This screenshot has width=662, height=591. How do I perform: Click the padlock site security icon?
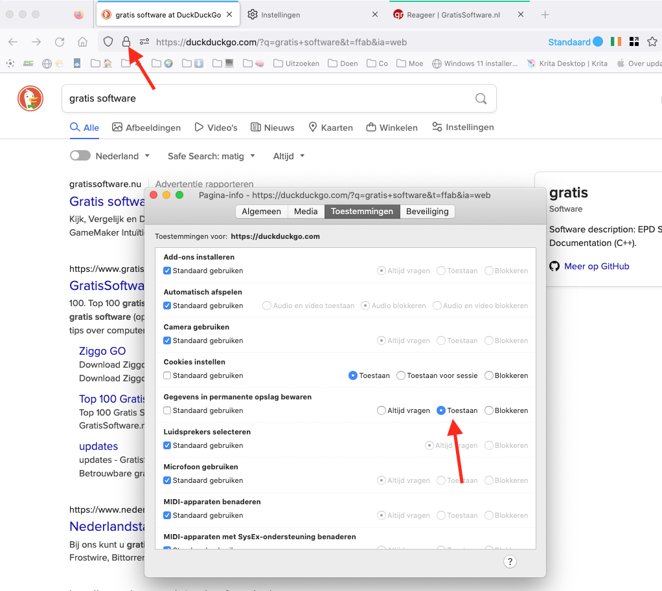click(x=126, y=42)
